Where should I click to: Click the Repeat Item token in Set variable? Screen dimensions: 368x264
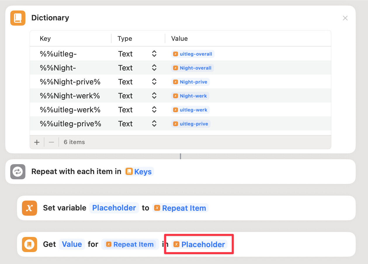pos(180,208)
